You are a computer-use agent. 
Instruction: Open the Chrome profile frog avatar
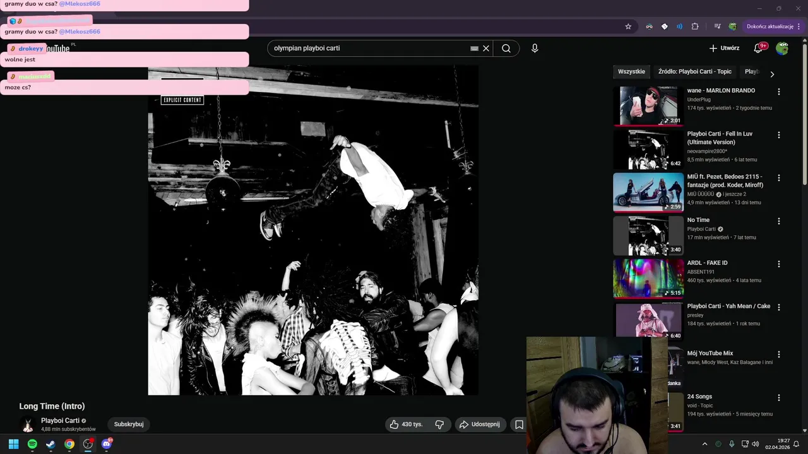coord(732,26)
